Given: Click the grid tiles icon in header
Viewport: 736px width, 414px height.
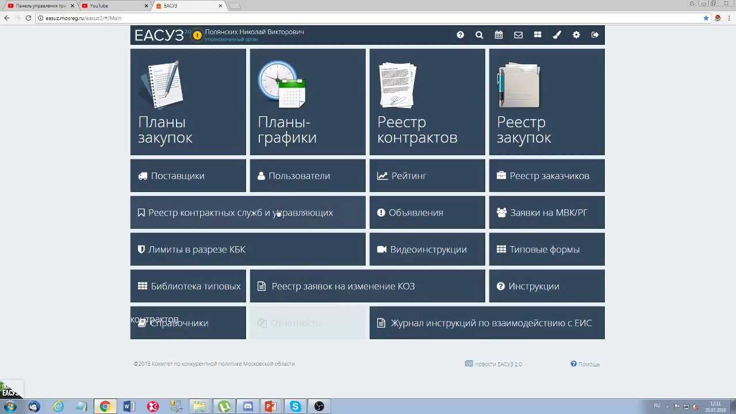Looking at the screenshot, I should (538, 35).
